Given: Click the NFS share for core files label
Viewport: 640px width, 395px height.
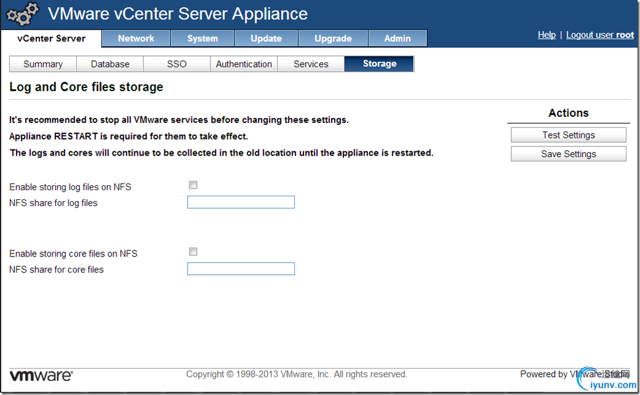Looking at the screenshot, I should click(57, 269).
